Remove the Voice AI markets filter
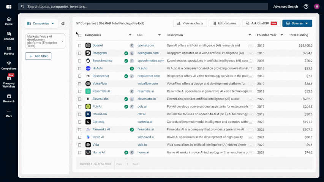This screenshot has height=182, width=324. coord(62,41)
